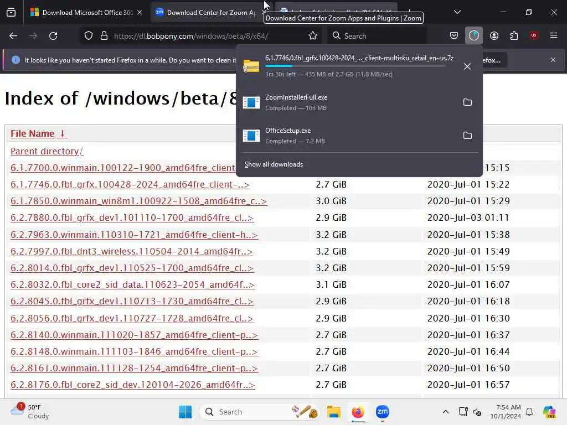Open 6.2.7880.0.fbl_grfx_dev1 file link
The image size is (567, 425).
(132, 217)
